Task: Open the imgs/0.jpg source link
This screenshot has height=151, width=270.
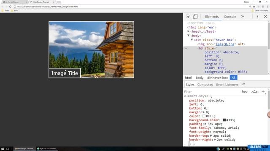Action: point(225,44)
